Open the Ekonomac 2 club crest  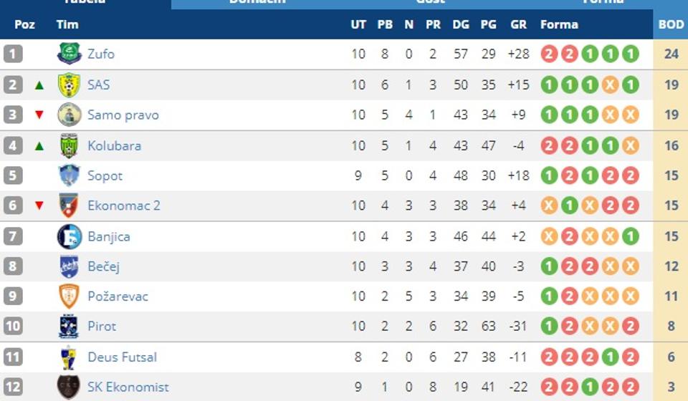70,206
